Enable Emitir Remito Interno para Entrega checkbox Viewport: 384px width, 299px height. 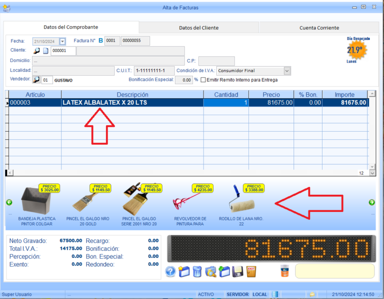click(203, 80)
